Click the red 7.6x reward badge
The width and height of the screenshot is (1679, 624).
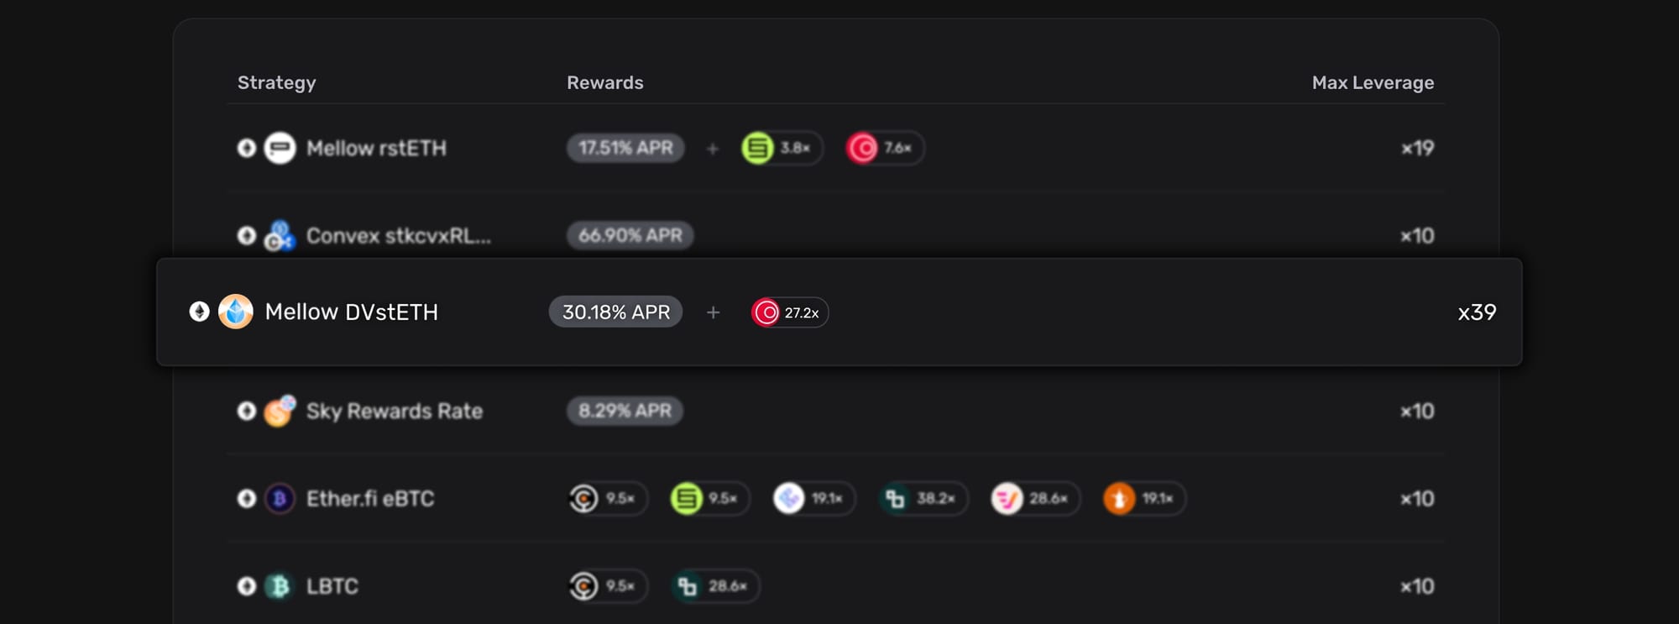tap(885, 148)
